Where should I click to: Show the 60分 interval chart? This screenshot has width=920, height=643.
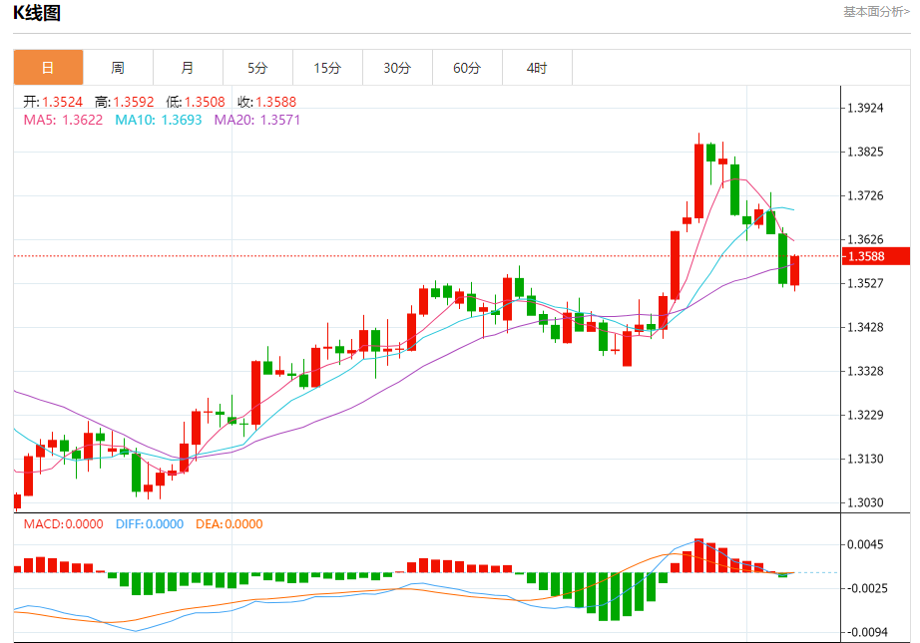click(467, 68)
